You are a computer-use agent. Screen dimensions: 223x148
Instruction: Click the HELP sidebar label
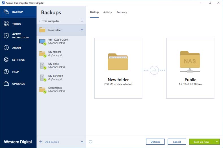point(15,72)
